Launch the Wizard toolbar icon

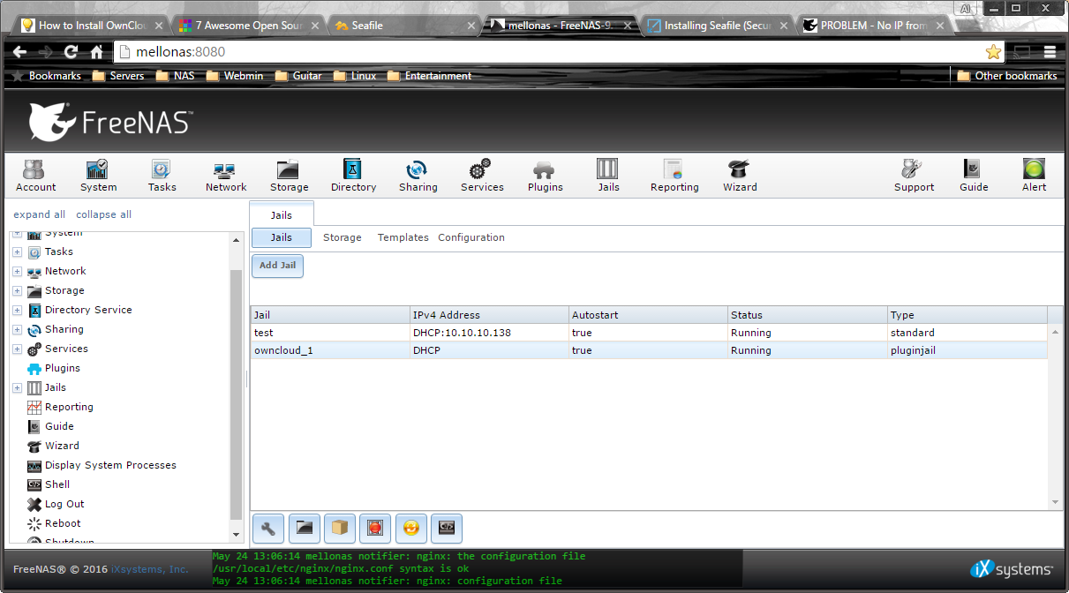pyautogui.click(x=740, y=176)
